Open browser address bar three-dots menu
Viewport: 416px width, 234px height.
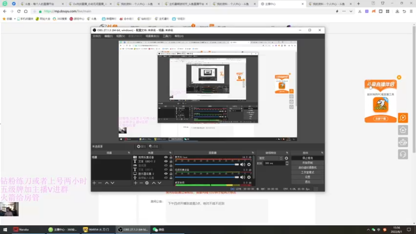344,11
